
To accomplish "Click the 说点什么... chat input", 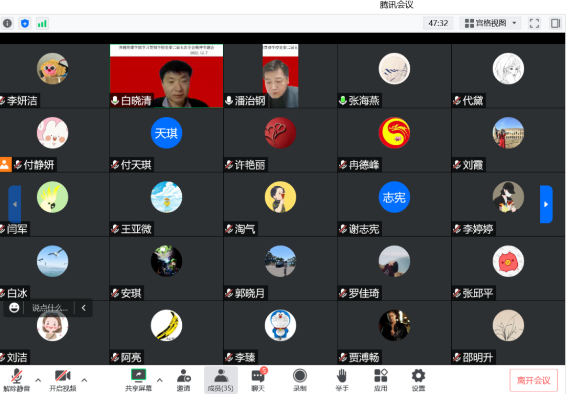I will pyautogui.click(x=50, y=308).
